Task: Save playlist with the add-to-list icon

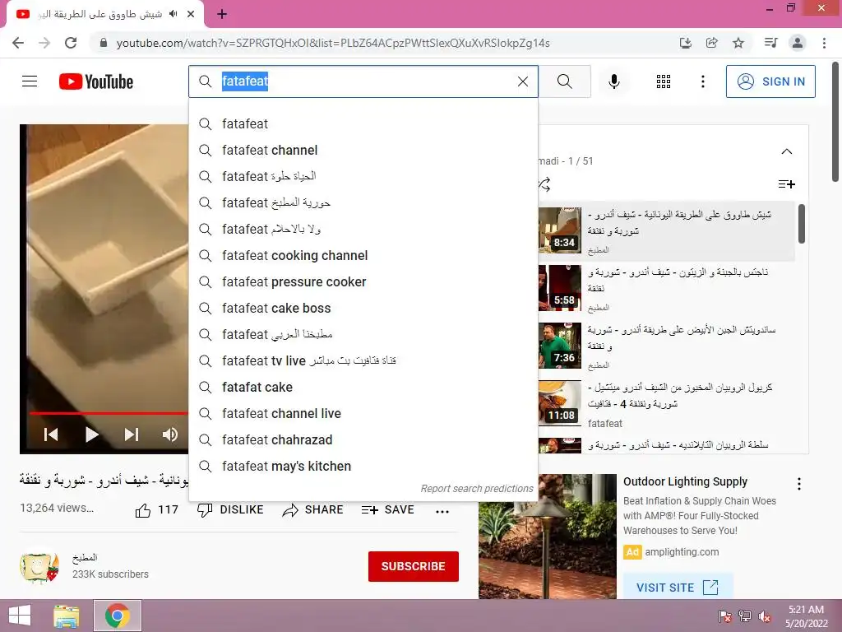Action: tap(787, 184)
